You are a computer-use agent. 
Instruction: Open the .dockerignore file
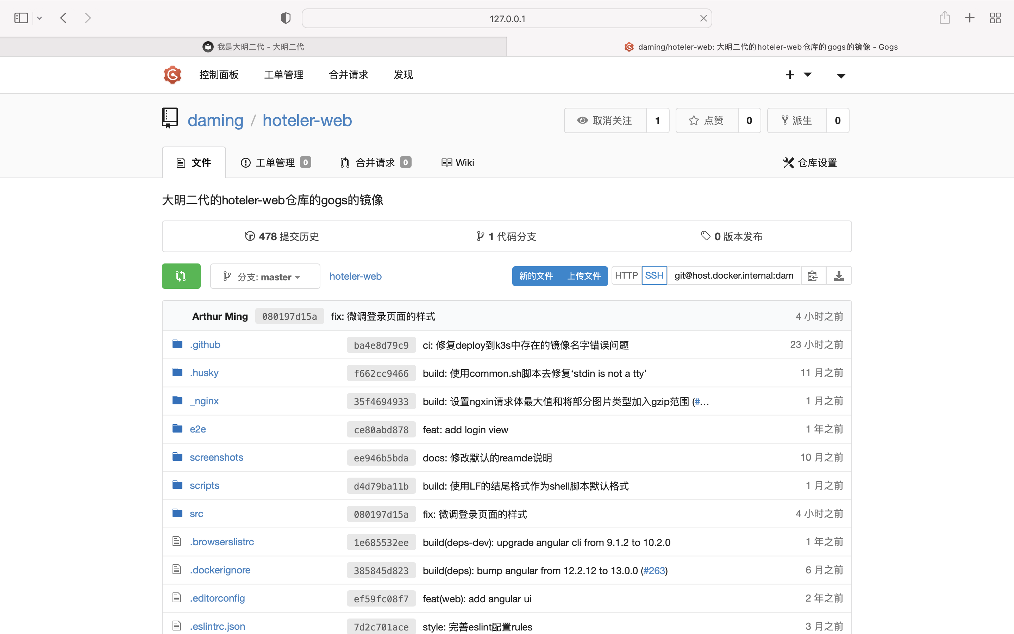coord(220,570)
